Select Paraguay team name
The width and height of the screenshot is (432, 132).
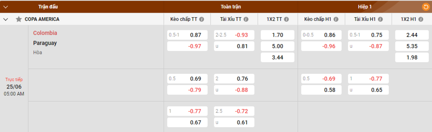tap(45, 43)
